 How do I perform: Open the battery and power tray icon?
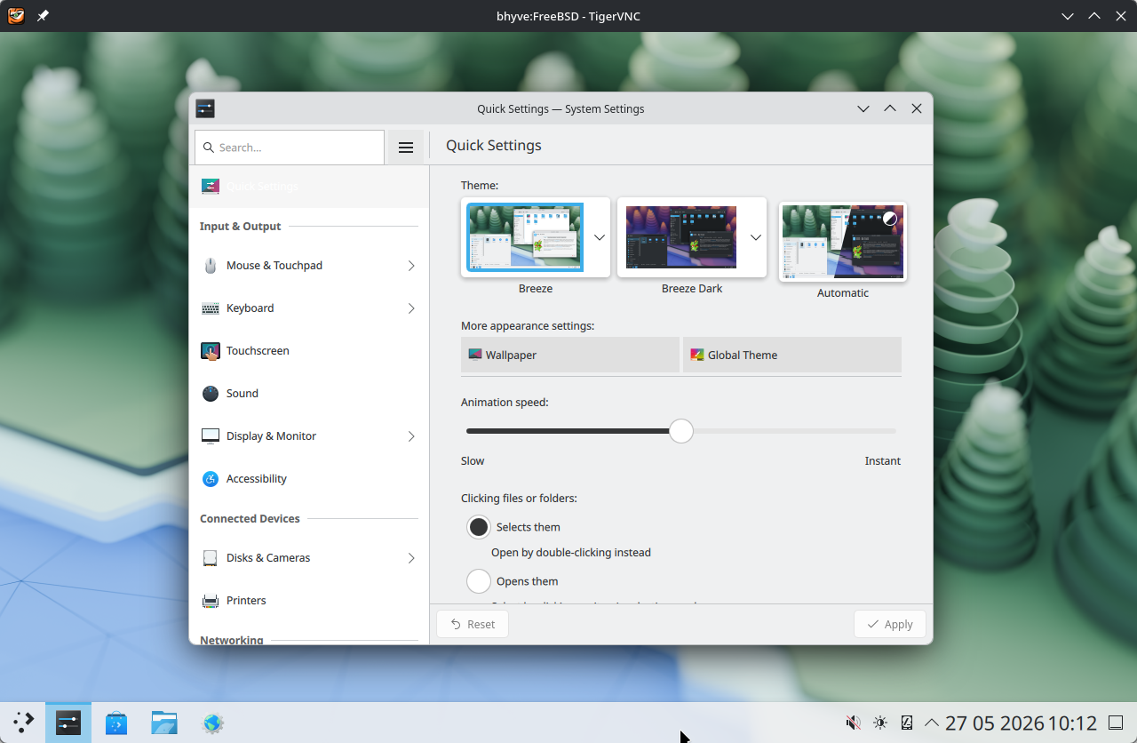coord(907,723)
